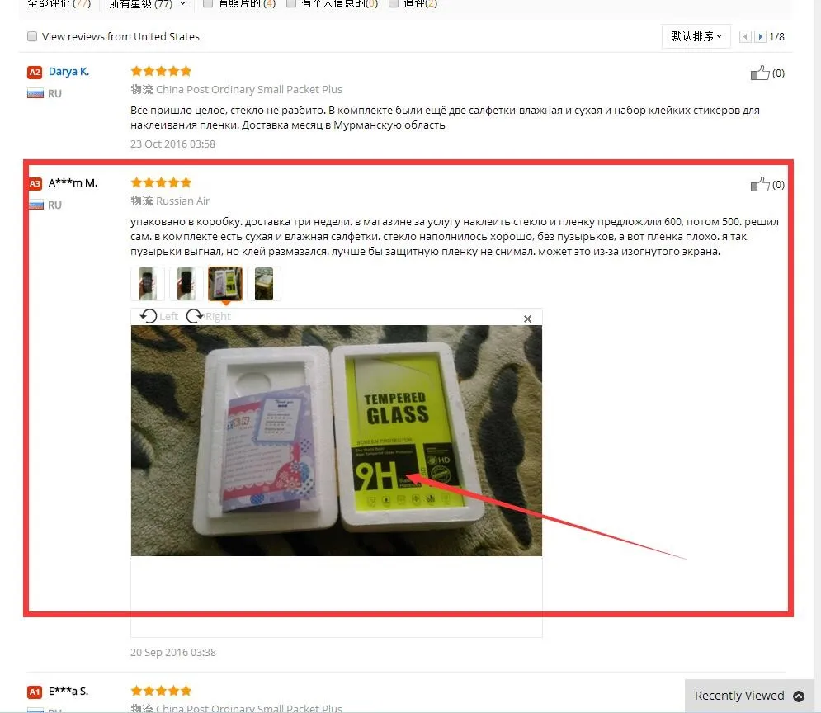821x713 pixels.
Task: Select the selected tempered glass box thumbnail
Action: (225, 284)
